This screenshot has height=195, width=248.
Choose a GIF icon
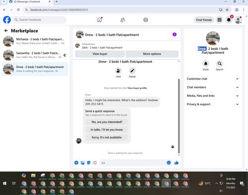point(95,163)
